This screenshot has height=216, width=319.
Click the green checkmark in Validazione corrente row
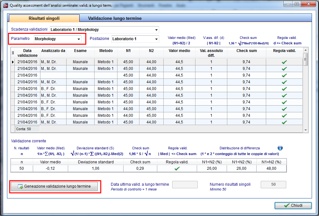pyautogui.click(x=177, y=168)
